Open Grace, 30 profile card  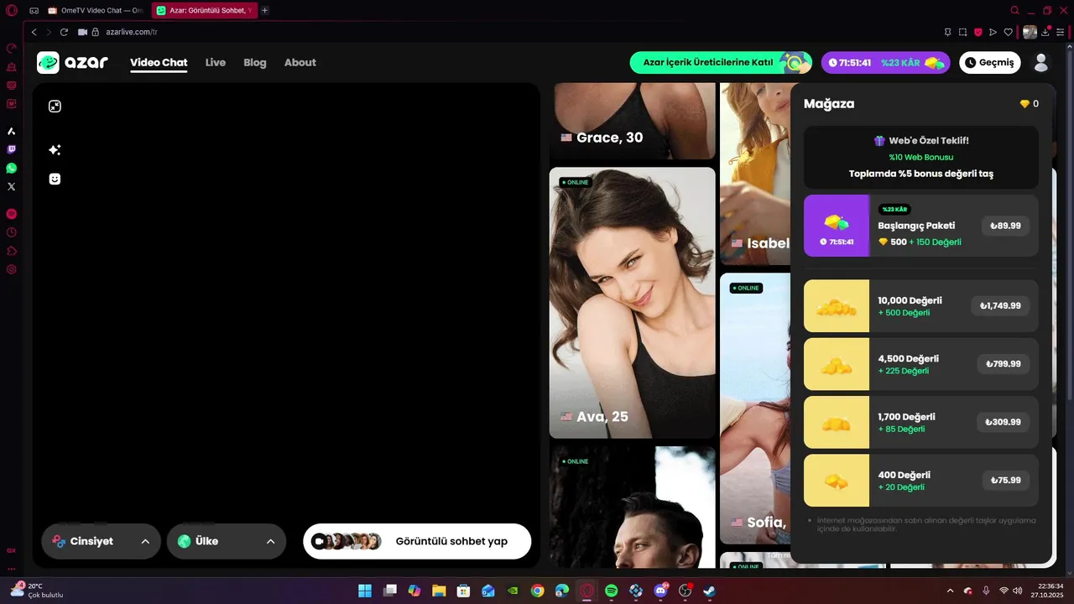(632, 121)
